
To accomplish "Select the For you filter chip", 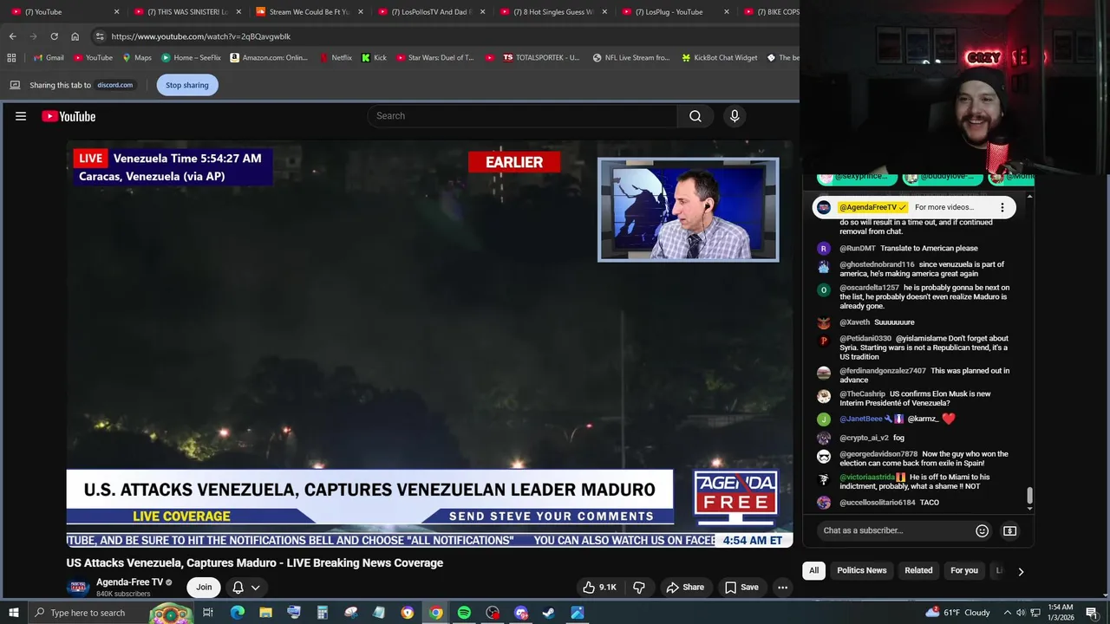I will tap(963, 570).
